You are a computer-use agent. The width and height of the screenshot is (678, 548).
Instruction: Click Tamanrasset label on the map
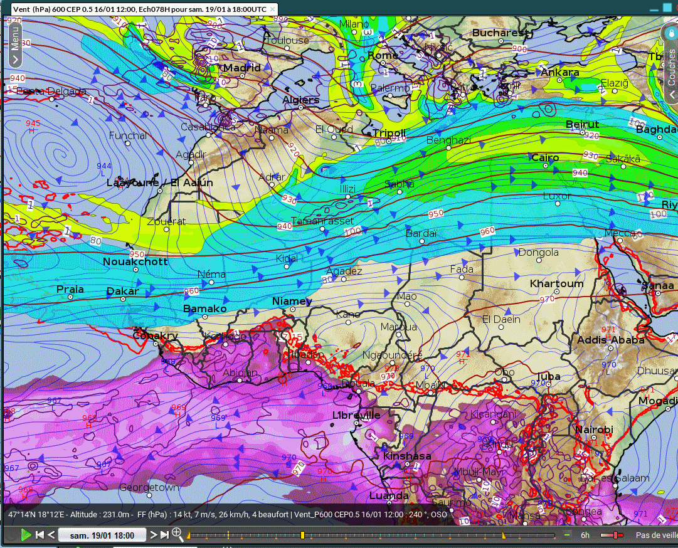point(322,221)
